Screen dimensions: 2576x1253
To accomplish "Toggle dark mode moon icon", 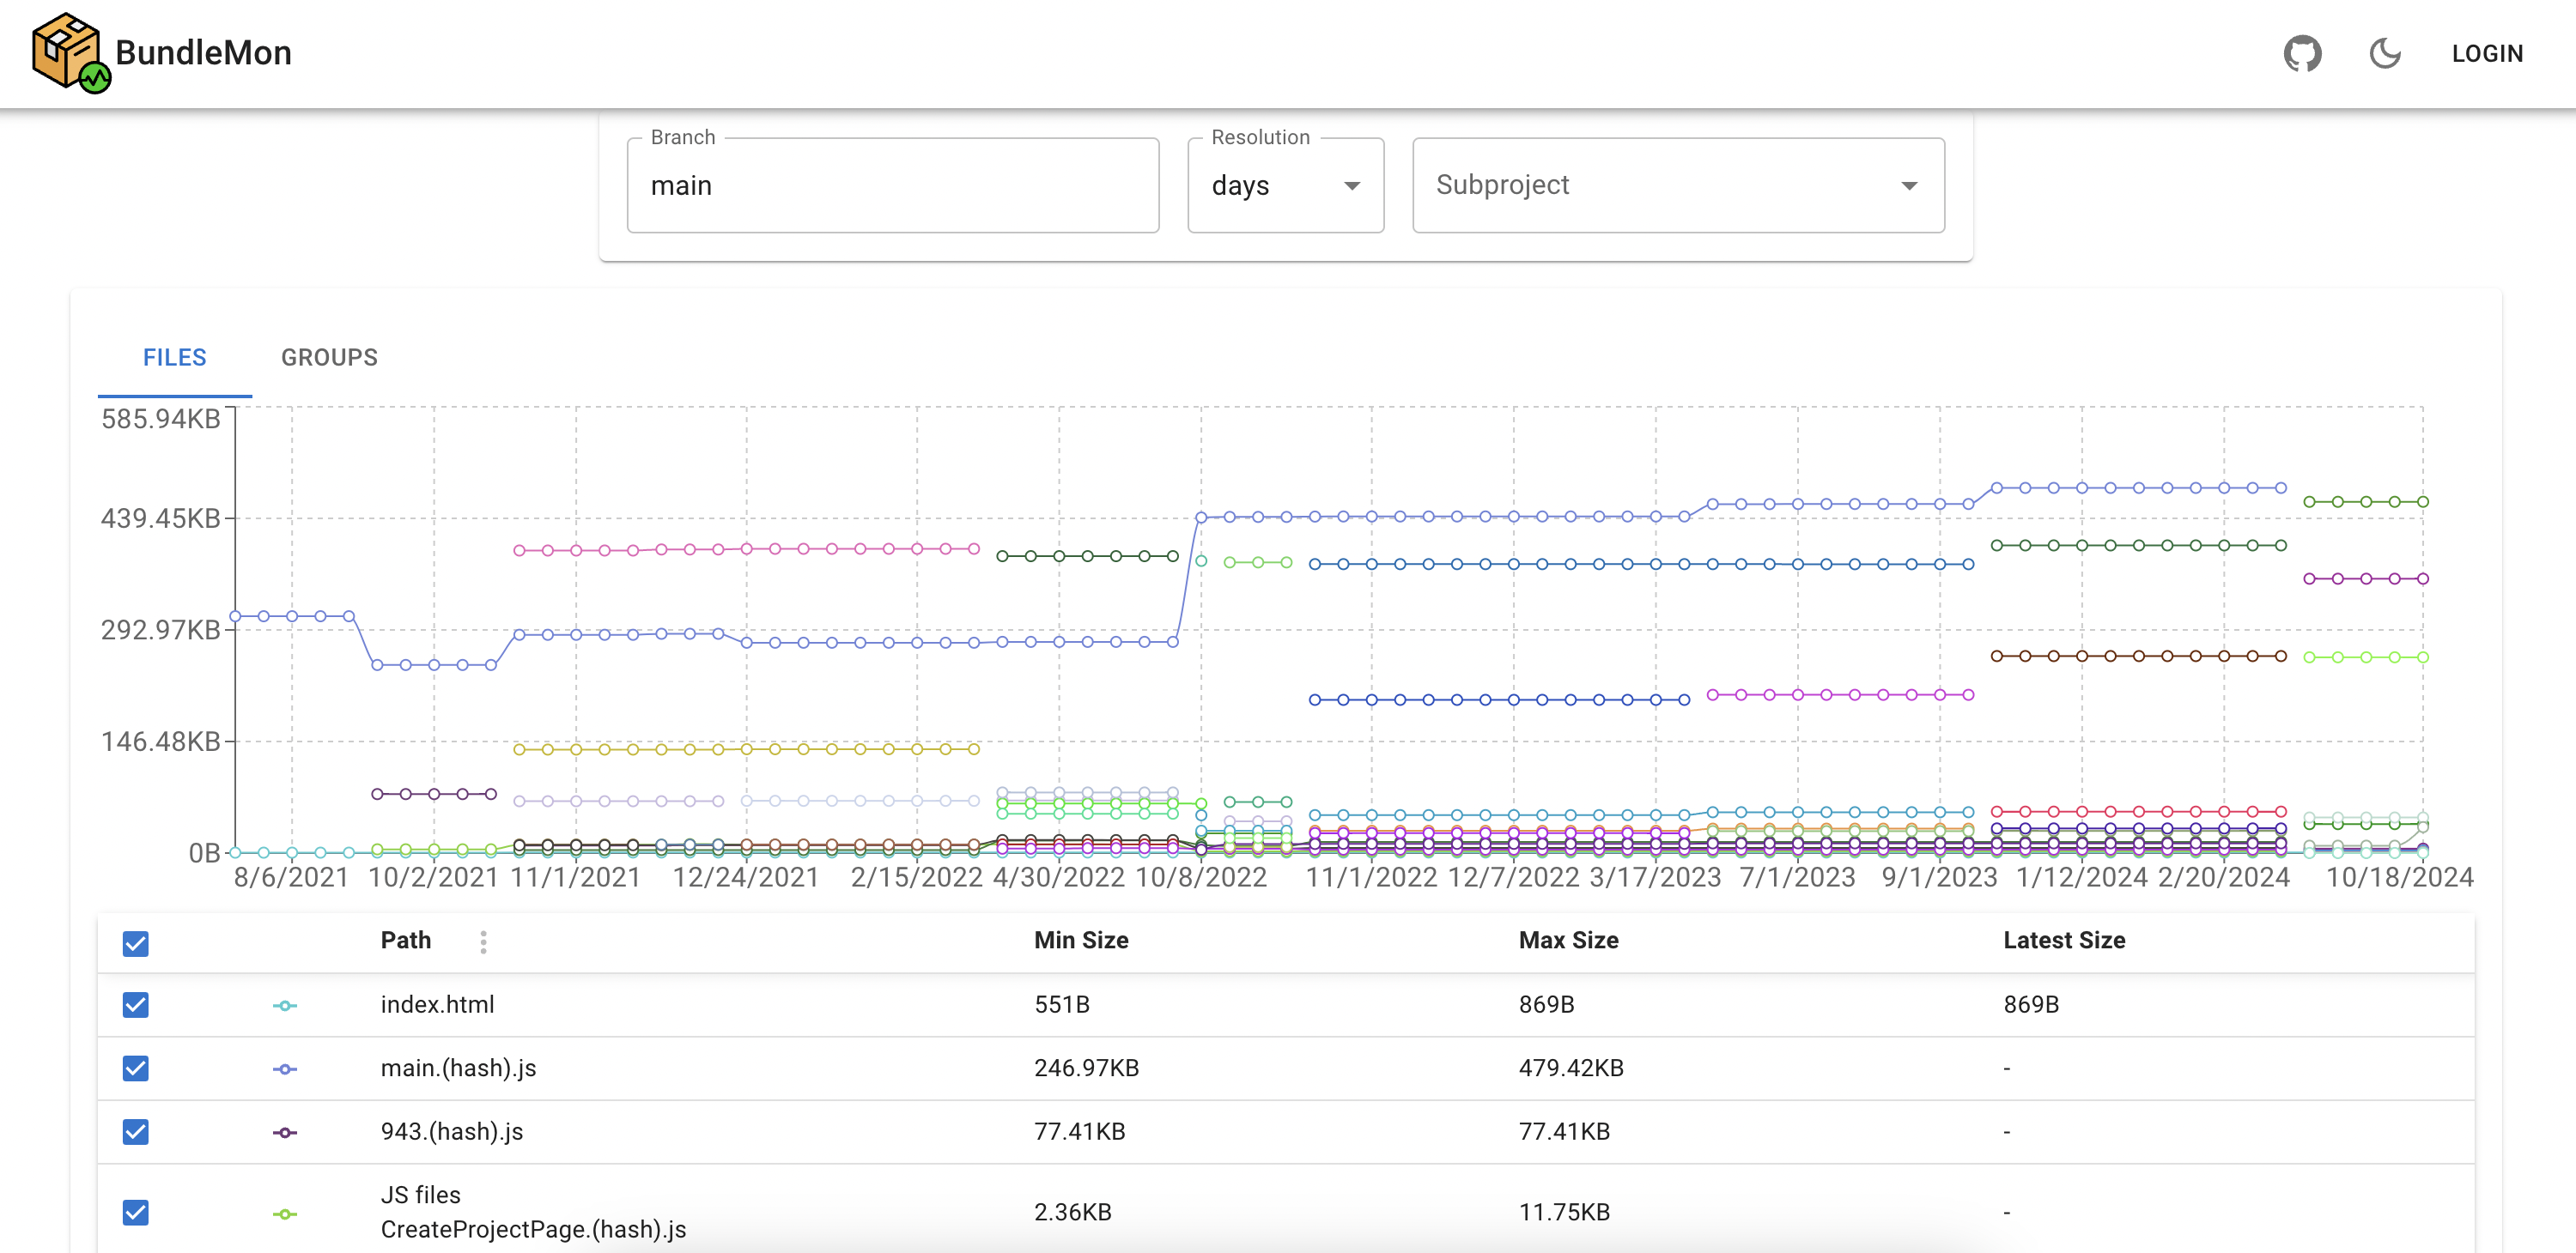I will click(2384, 53).
